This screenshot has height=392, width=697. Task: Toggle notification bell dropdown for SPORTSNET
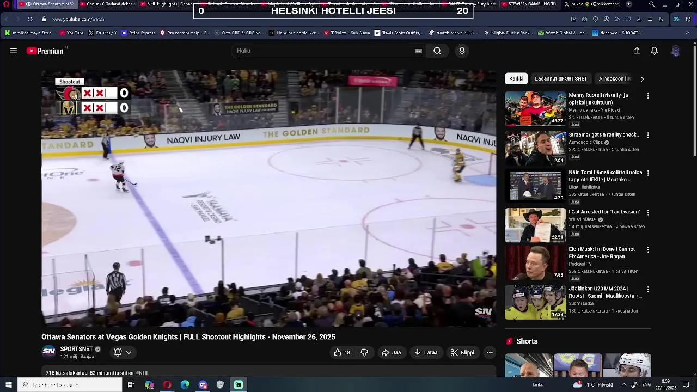(x=123, y=352)
